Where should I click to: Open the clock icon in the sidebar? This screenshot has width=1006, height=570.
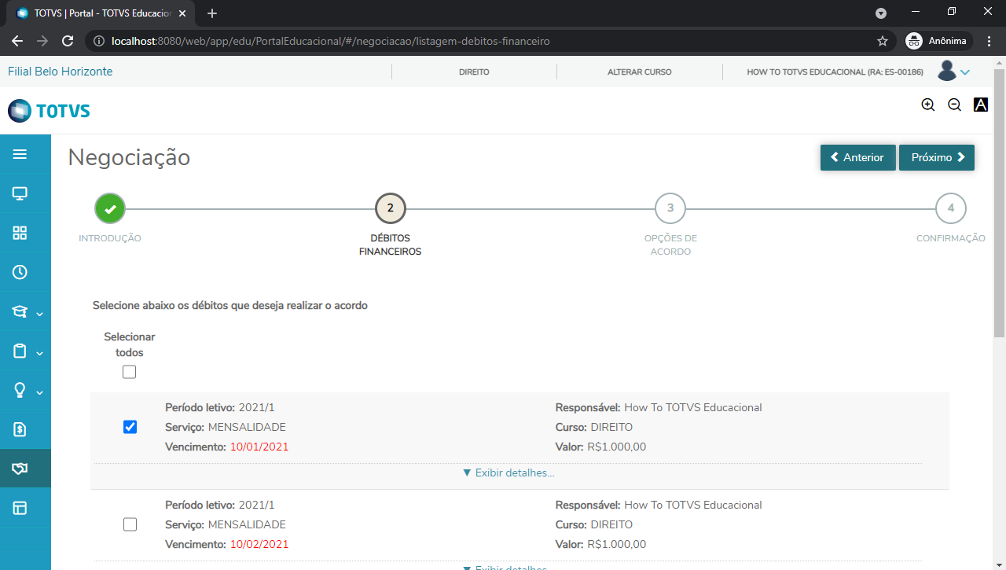point(20,272)
